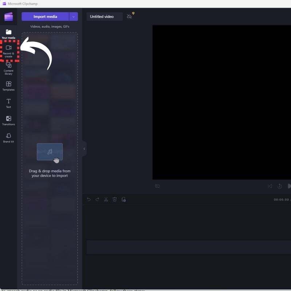Click the 00:00.00 timecode
Image resolution: width=291 pixels, height=291 pixels.
(x=281, y=200)
